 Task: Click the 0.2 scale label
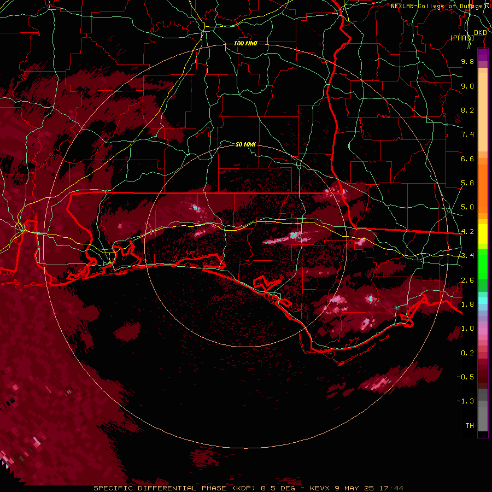pos(467,353)
